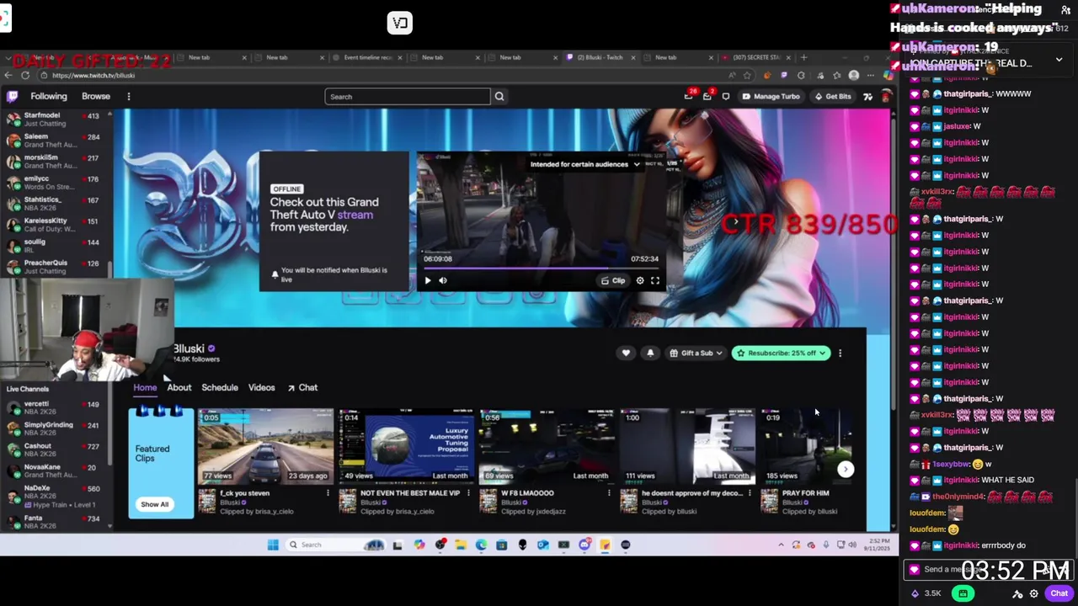This screenshot has height=606, width=1078.
Task: Switch to the Schedule tab
Action: coord(220,387)
